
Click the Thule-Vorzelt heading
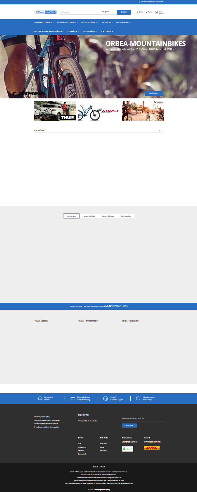click(41, 321)
